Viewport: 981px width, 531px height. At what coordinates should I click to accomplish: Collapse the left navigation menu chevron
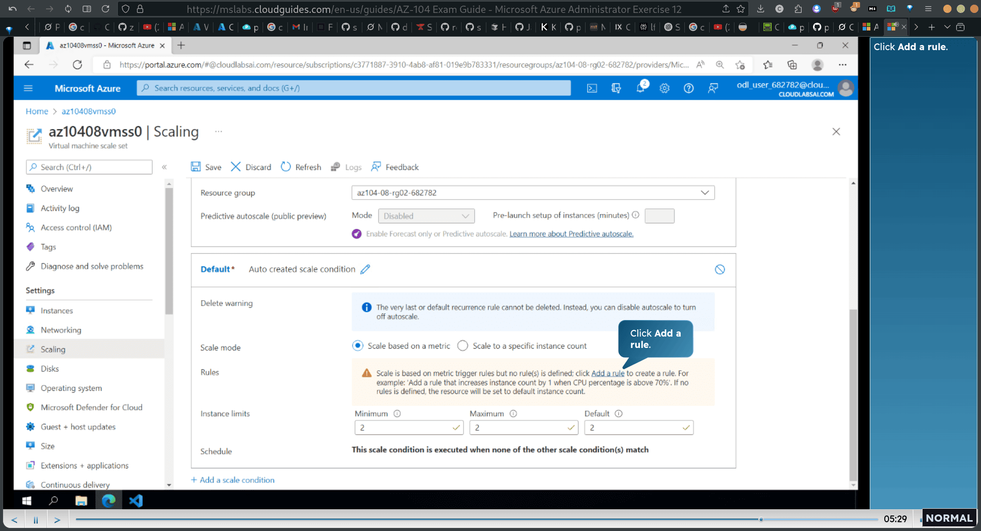164,167
